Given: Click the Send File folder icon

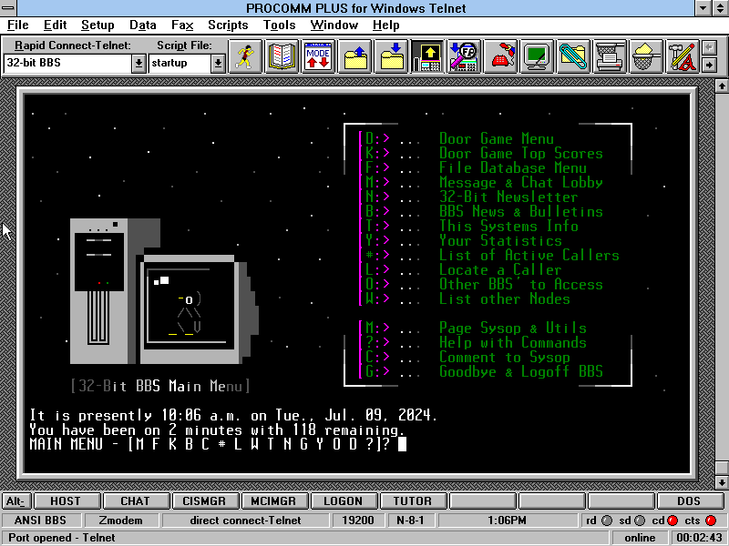Looking at the screenshot, I should [355, 56].
